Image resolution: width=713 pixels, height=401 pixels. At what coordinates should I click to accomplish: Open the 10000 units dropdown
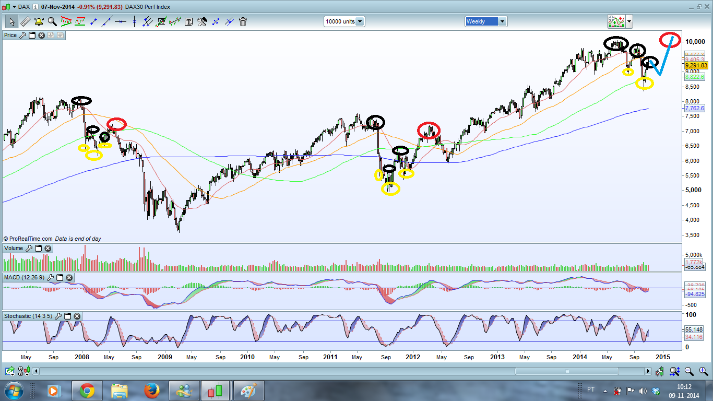coord(344,21)
